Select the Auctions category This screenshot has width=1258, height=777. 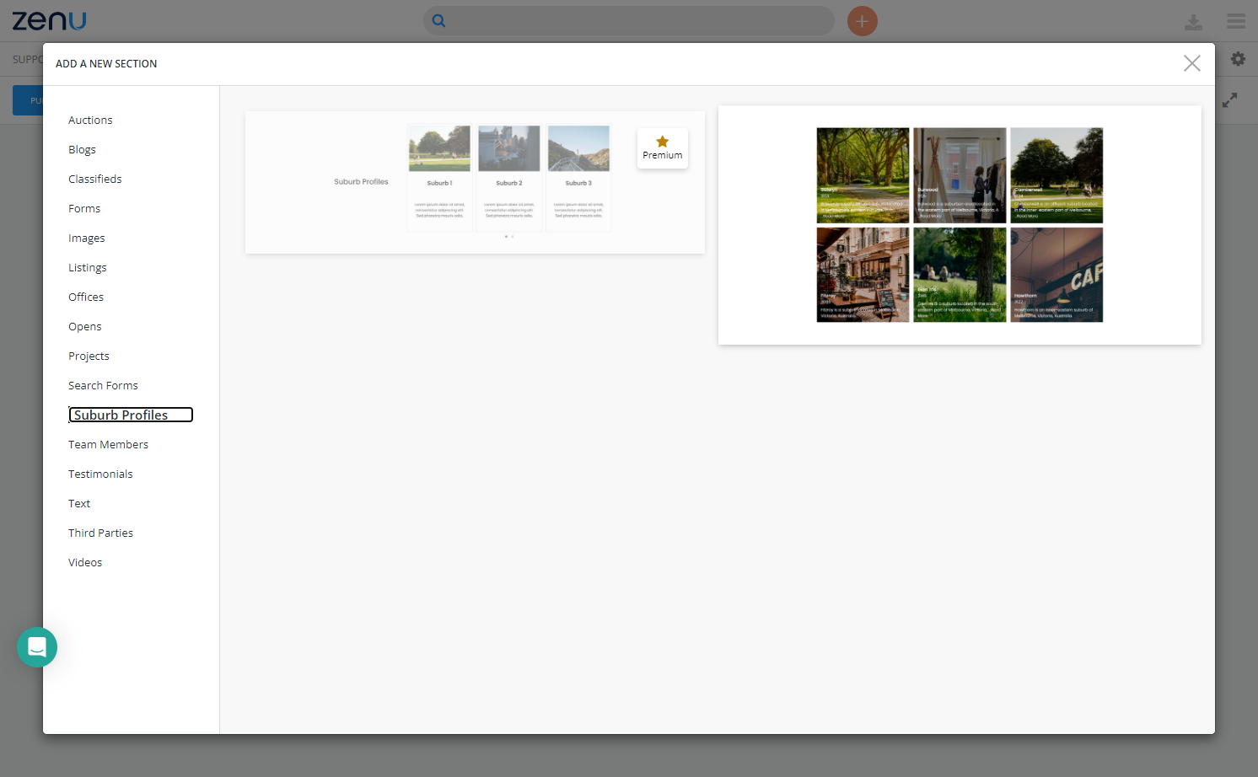[90, 121]
